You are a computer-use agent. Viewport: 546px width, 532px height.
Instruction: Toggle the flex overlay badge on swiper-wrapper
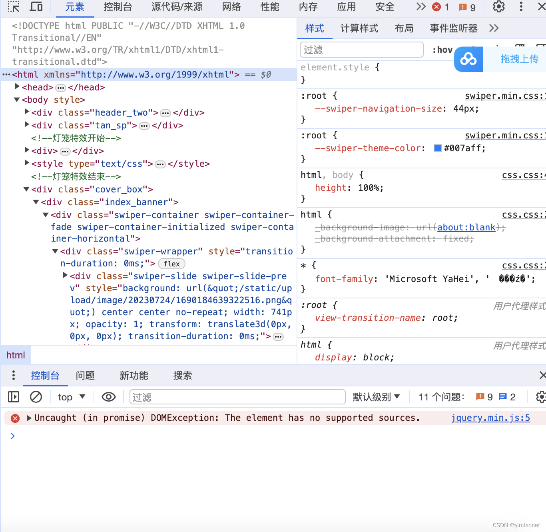click(x=171, y=264)
